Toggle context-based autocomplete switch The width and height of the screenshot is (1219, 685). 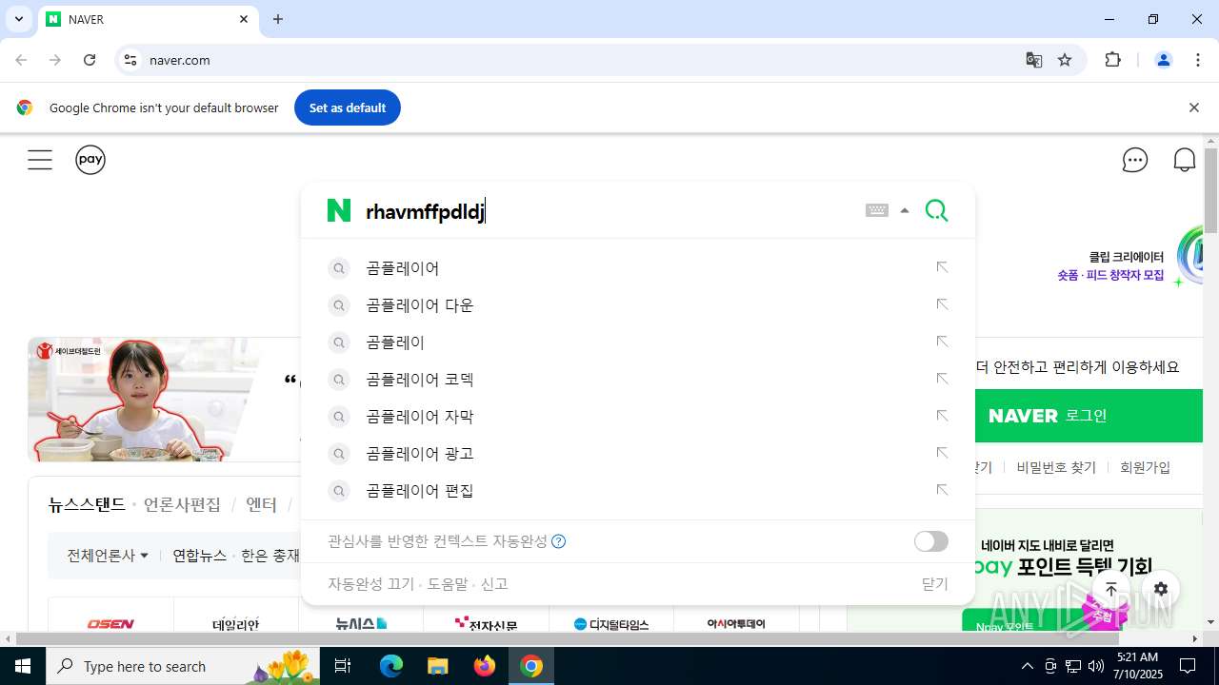(x=931, y=541)
